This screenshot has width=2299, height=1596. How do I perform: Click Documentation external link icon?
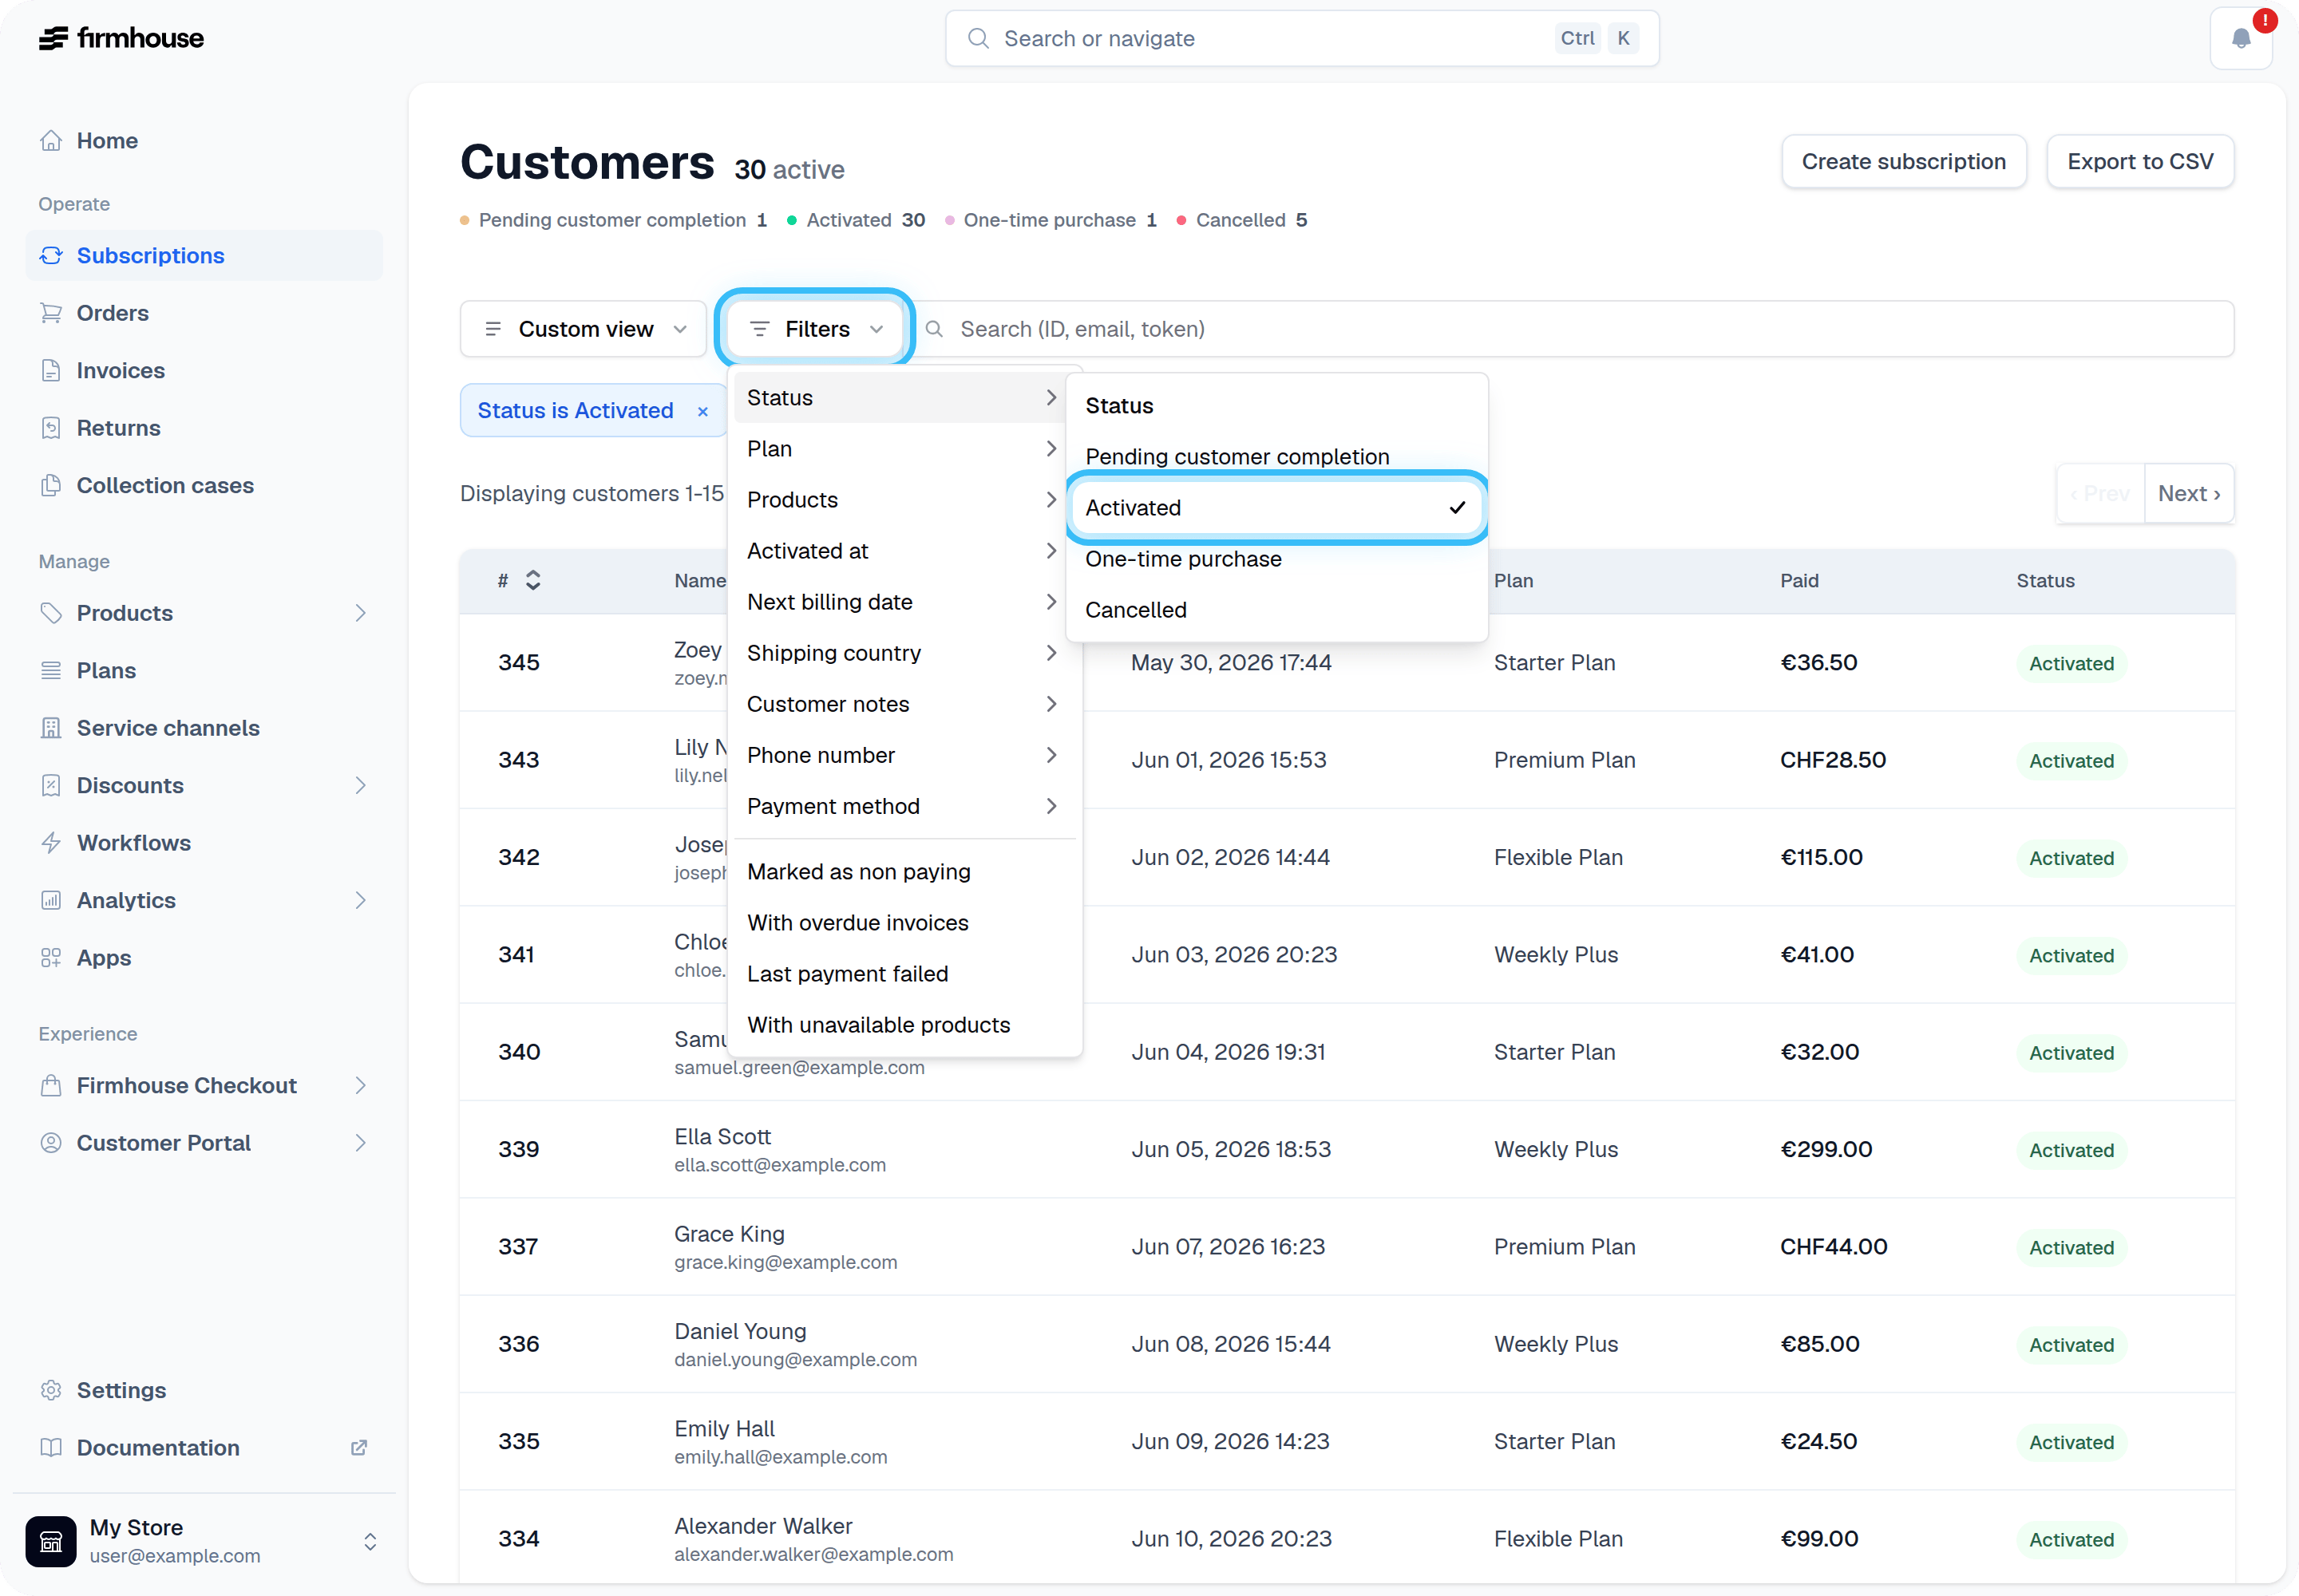(x=359, y=1448)
